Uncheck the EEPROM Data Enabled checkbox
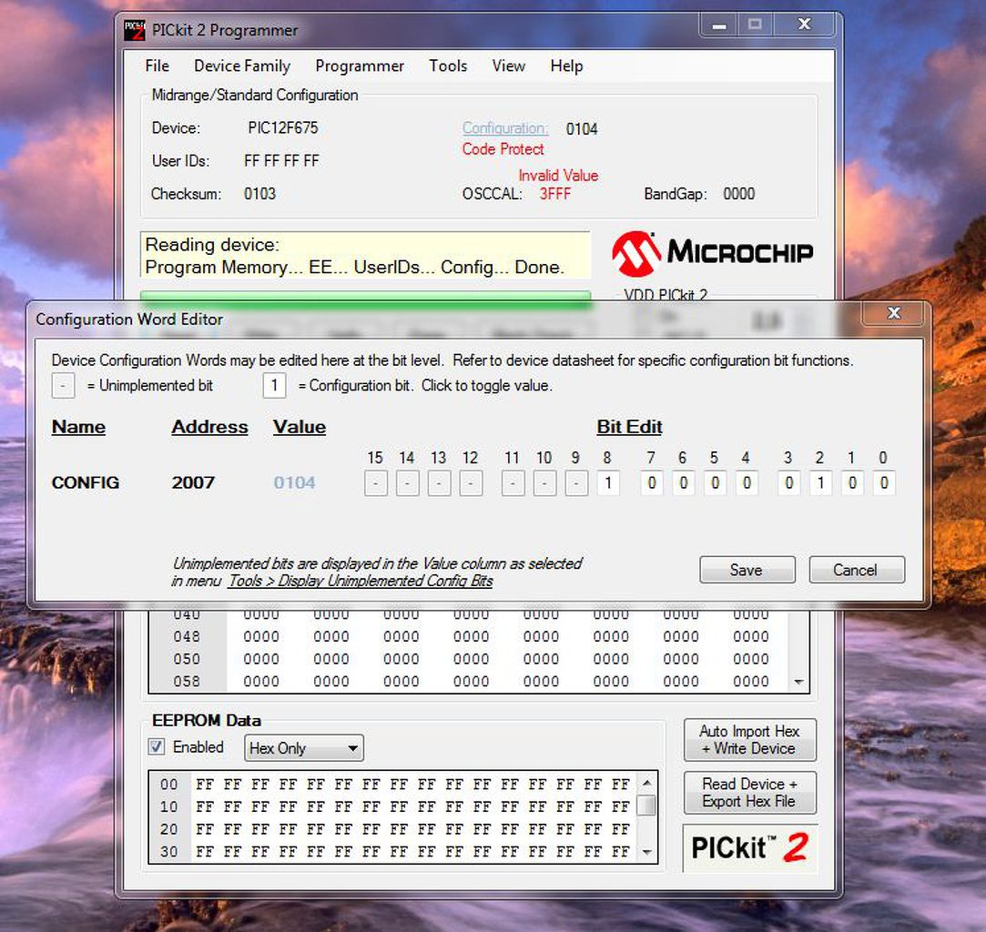 (157, 746)
